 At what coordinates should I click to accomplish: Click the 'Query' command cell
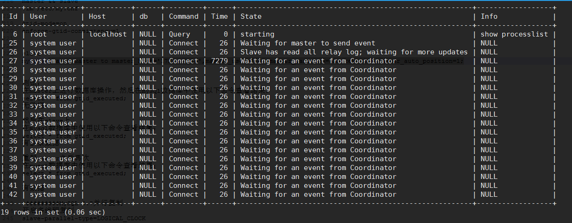[180, 34]
